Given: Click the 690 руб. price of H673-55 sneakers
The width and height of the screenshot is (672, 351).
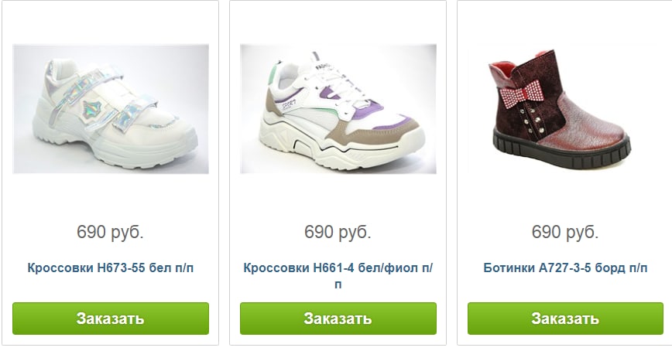Looking at the screenshot, I should click(x=110, y=232).
